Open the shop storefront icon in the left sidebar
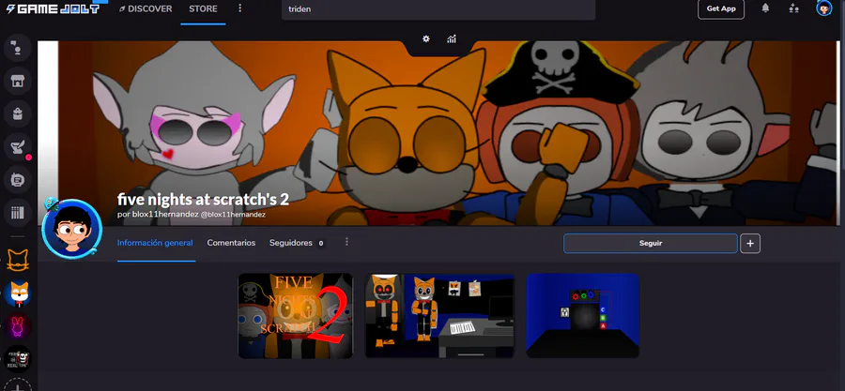 (x=18, y=82)
